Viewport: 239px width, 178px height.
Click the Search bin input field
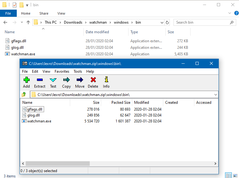click(x=205, y=22)
